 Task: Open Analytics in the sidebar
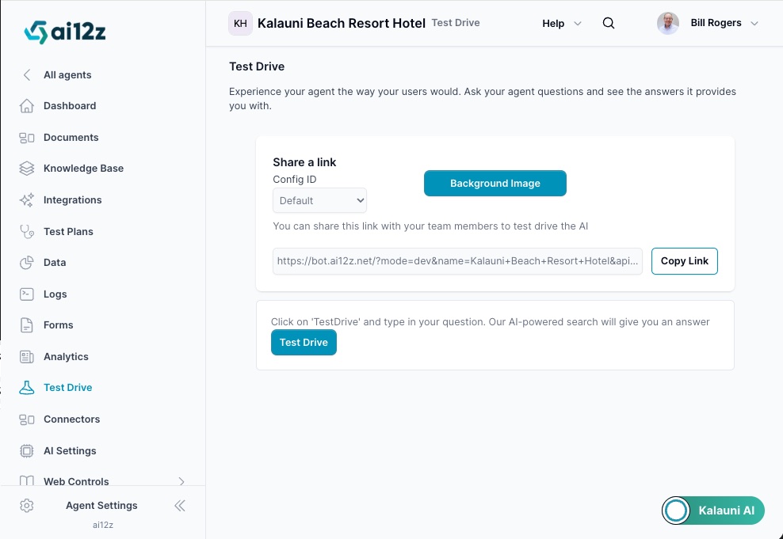point(66,357)
